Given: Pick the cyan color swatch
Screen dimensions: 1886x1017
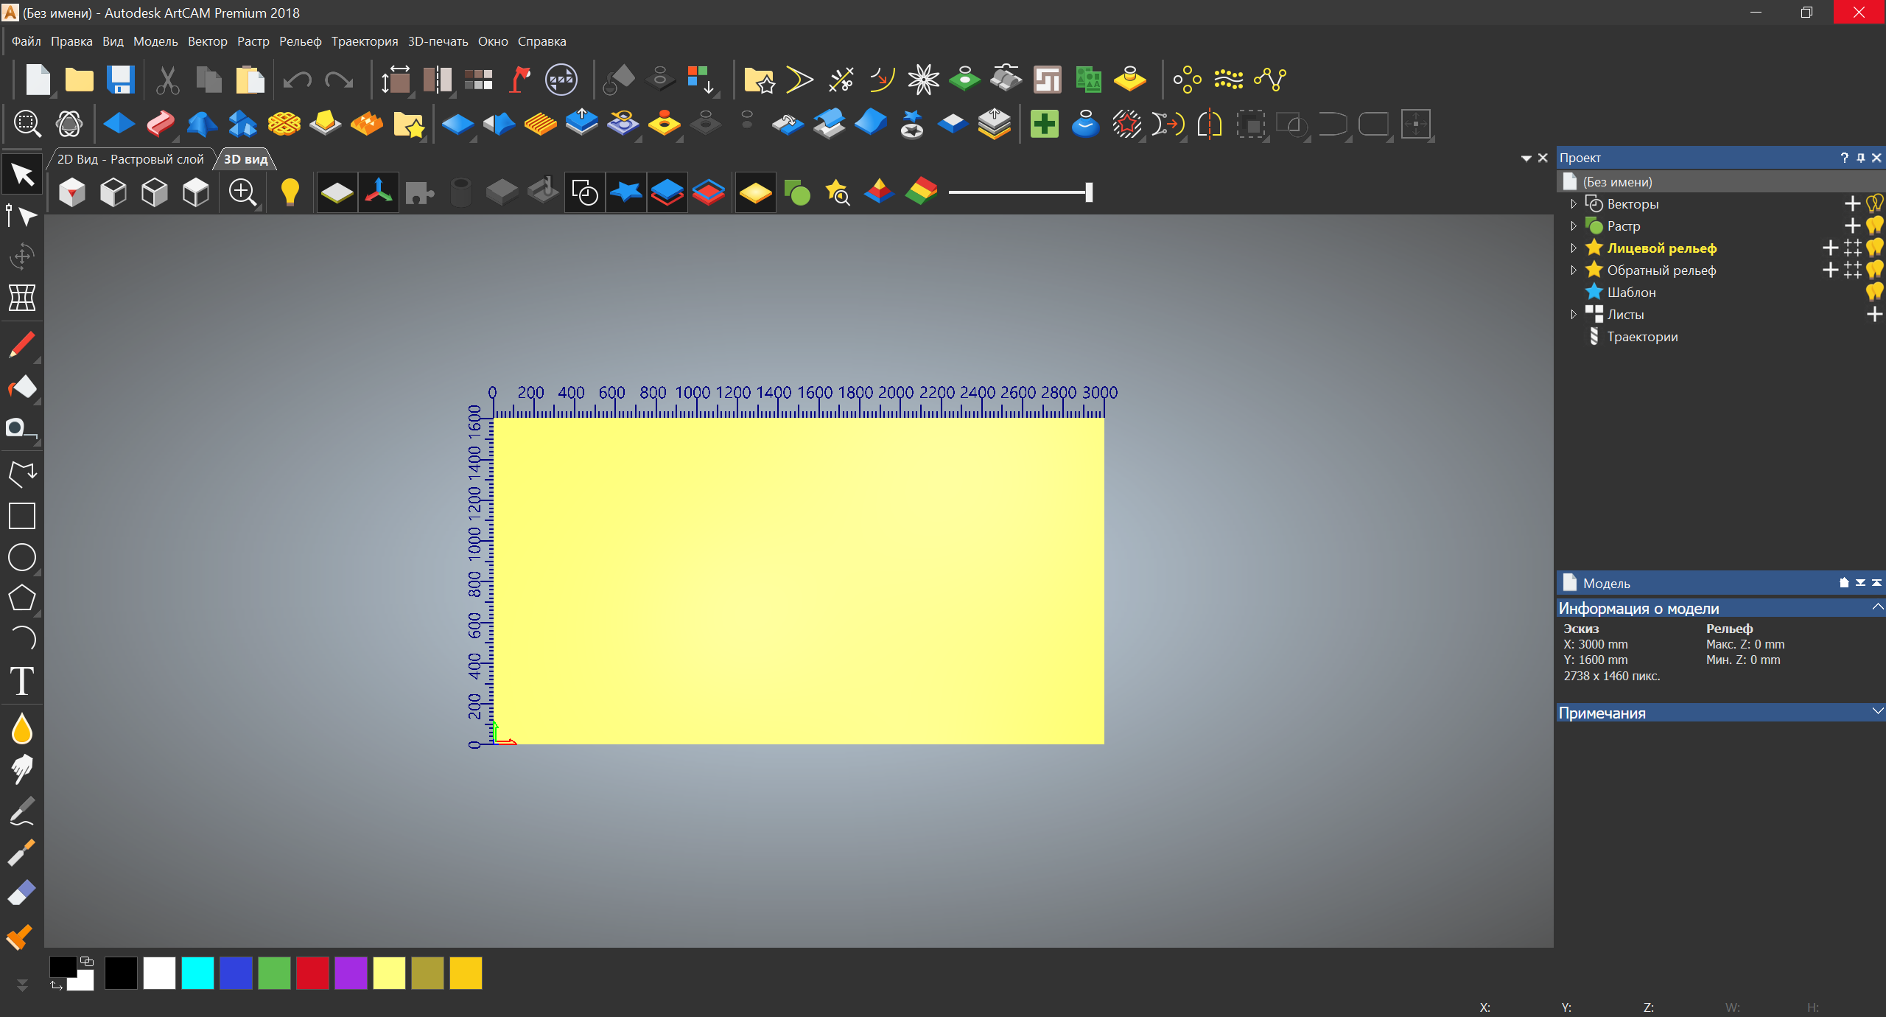Looking at the screenshot, I should click(x=197, y=973).
